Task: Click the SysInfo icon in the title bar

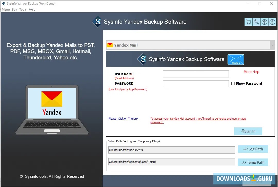Action: (x=3, y=4)
